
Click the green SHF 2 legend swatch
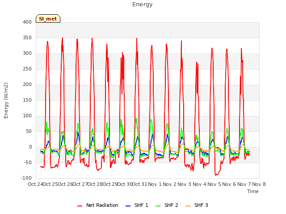158,206
